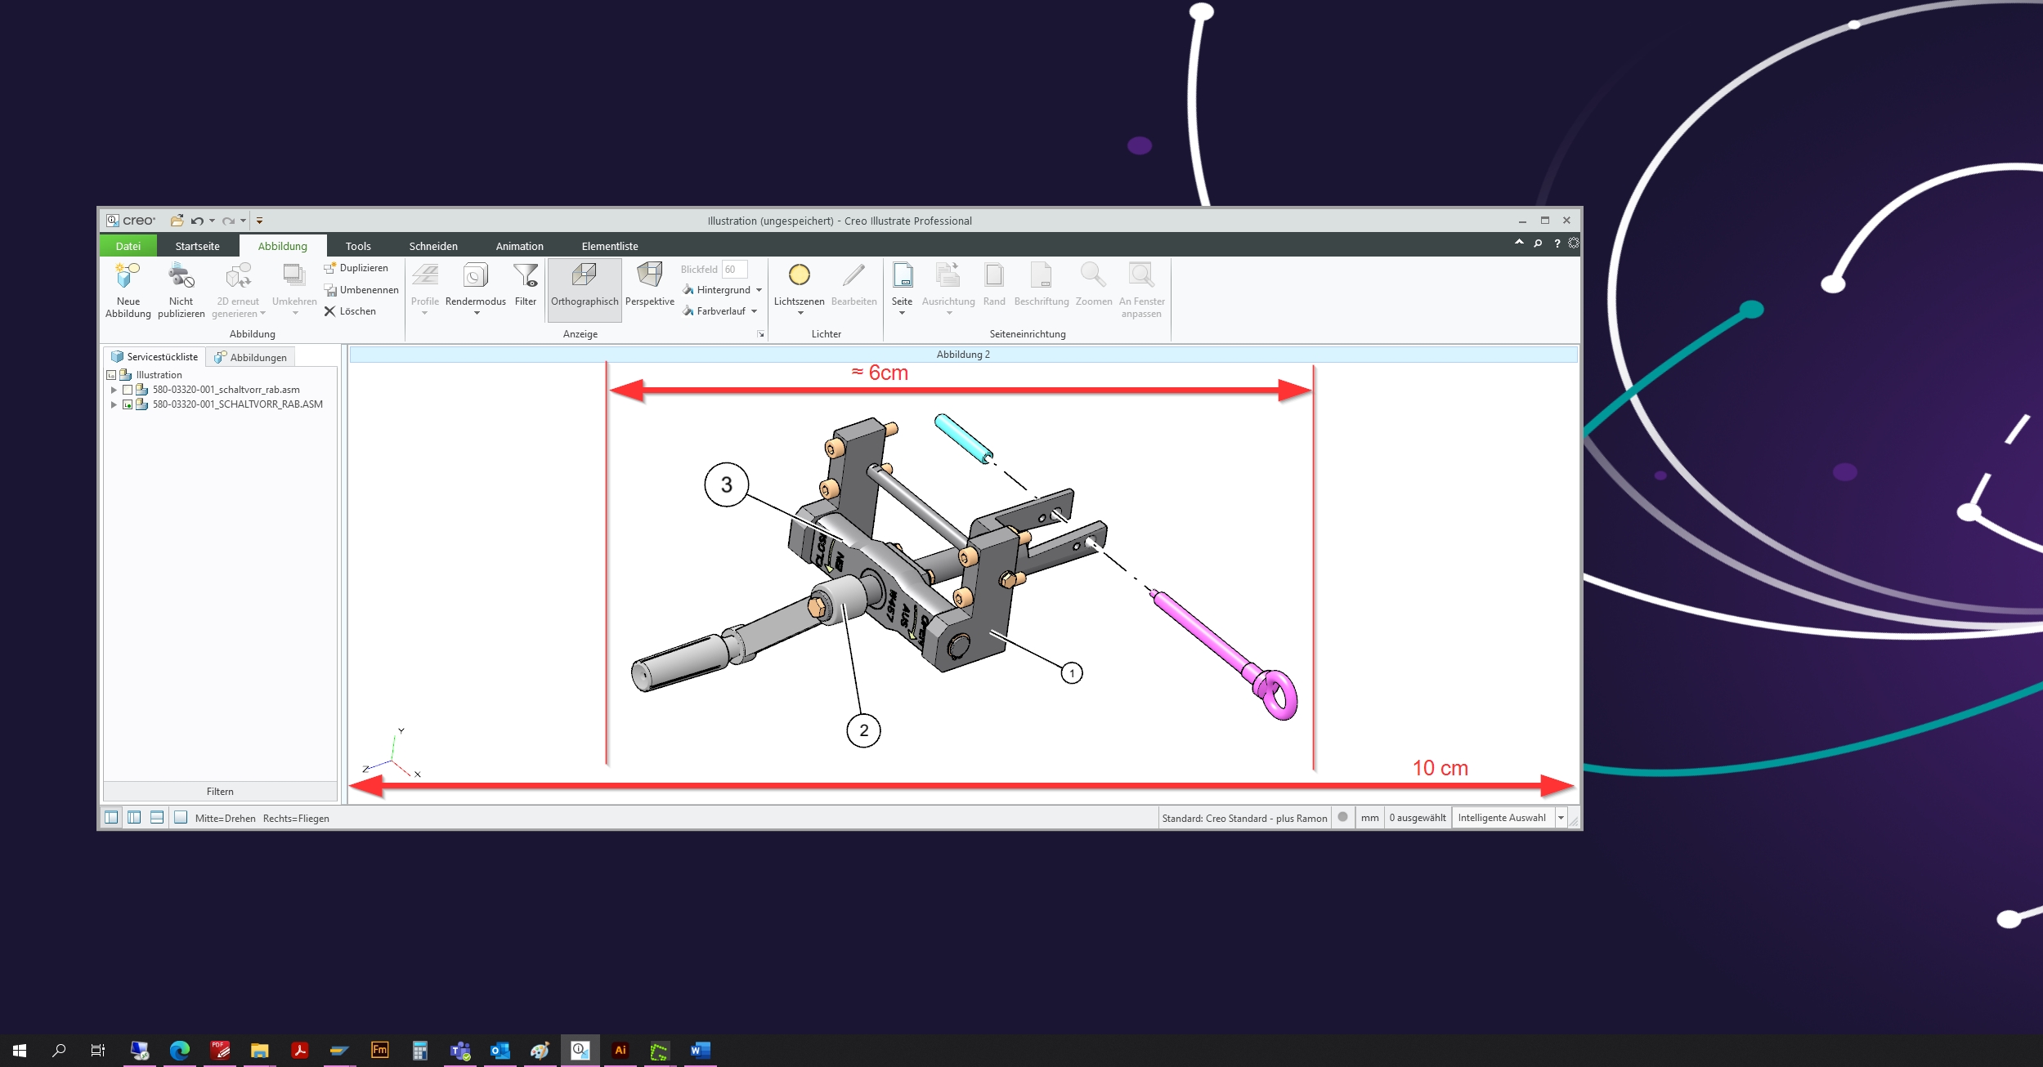Open the Abbildungen panel tab
The height and width of the screenshot is (1067, 2043).
click(251, 356)
